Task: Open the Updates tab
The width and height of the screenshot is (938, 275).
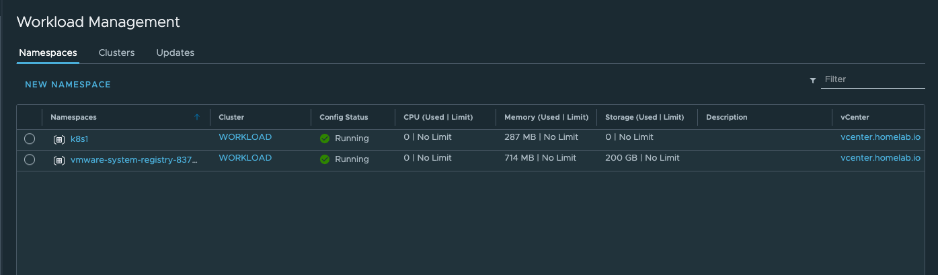Action: 175,52
